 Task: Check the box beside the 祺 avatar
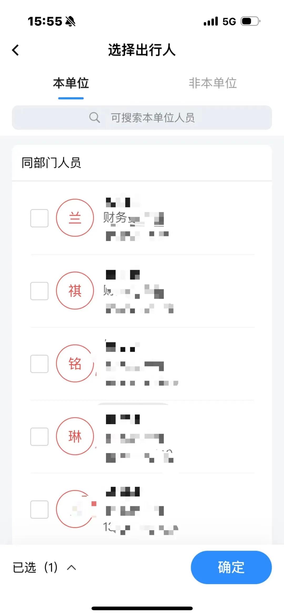coord(39,291)
